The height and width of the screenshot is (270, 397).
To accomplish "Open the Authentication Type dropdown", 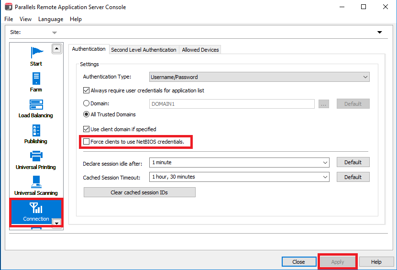I will [259, 77].
